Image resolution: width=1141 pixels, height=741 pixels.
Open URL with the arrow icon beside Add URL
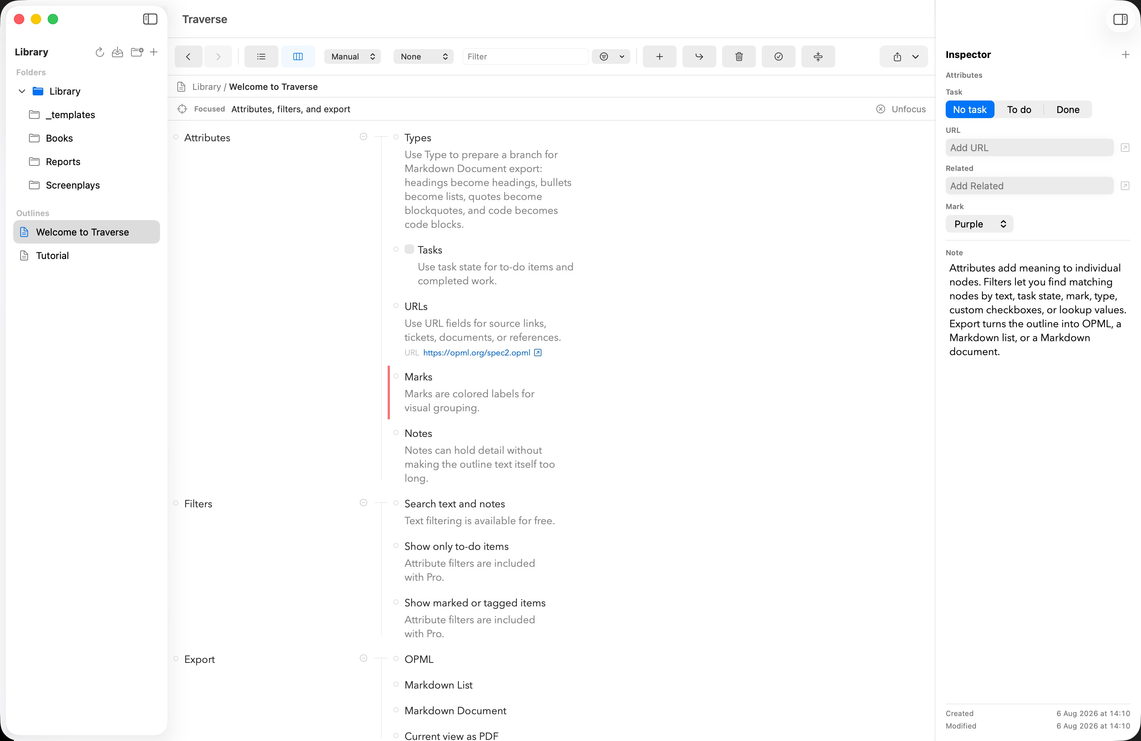point(1125,147)
